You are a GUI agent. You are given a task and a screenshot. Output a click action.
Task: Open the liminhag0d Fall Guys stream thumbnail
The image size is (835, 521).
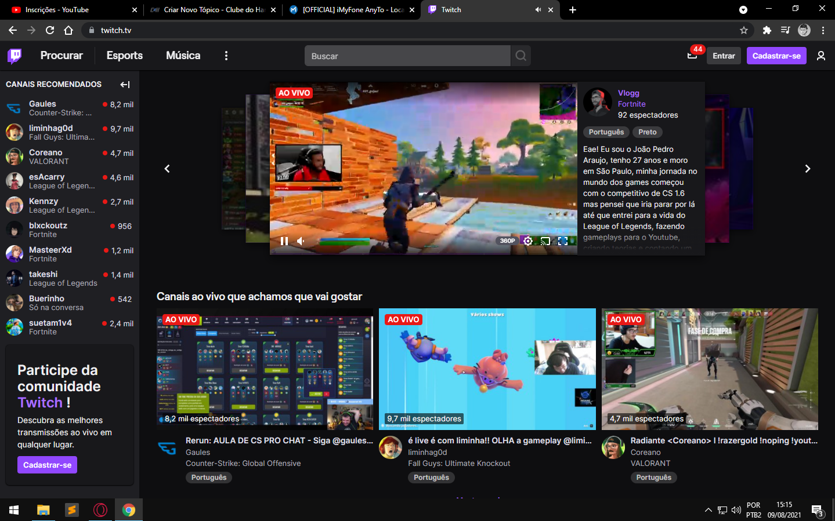click(487, 369)
